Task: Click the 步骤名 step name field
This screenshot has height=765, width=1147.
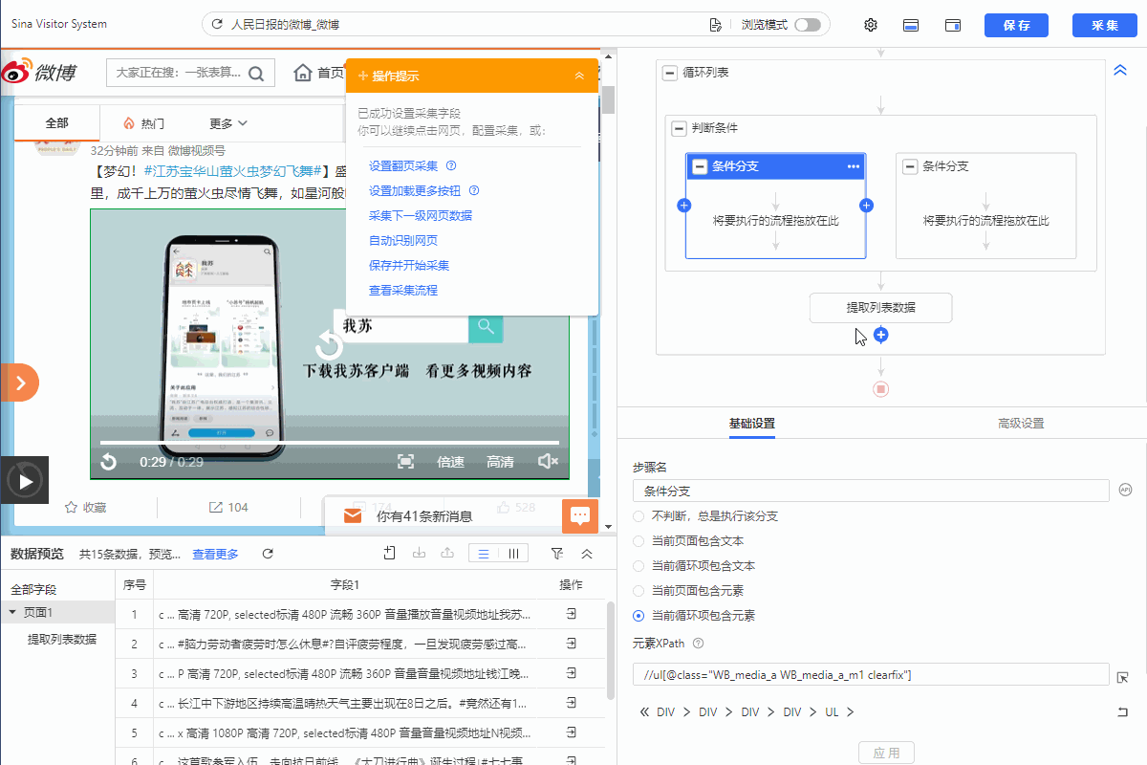Action: click(871, 491)
